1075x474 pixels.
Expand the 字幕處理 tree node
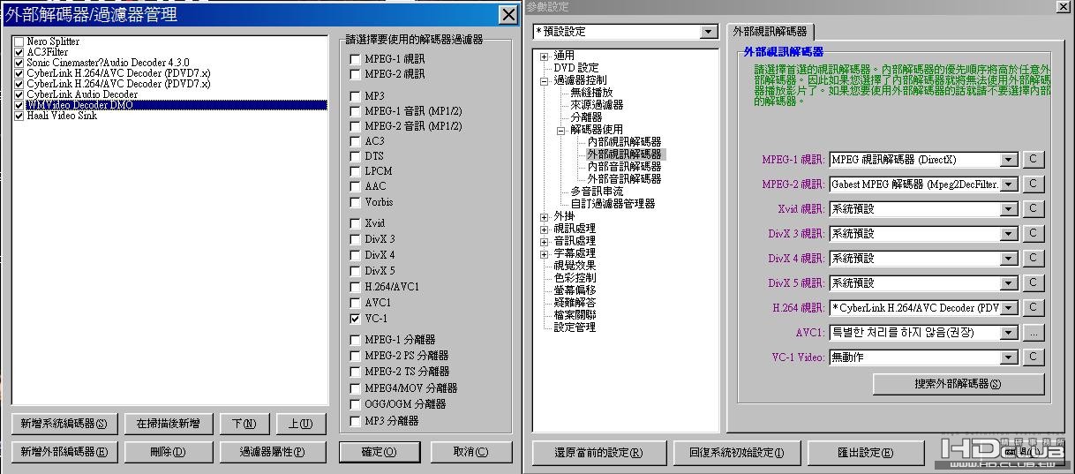tap(545, 253)
